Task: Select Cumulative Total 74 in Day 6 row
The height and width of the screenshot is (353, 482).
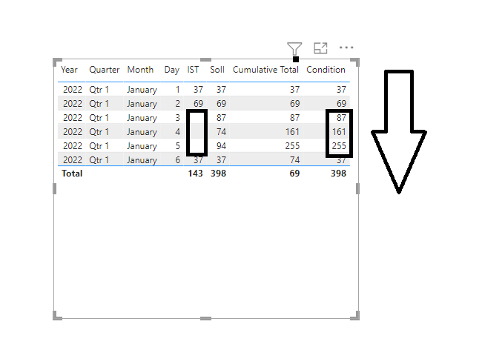Action: (x=294, y=160)
